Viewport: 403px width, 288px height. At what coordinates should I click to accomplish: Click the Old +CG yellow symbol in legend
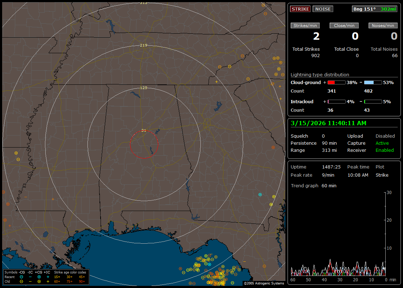click(x=39, y=281)
